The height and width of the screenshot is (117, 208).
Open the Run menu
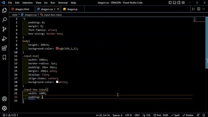53,3
